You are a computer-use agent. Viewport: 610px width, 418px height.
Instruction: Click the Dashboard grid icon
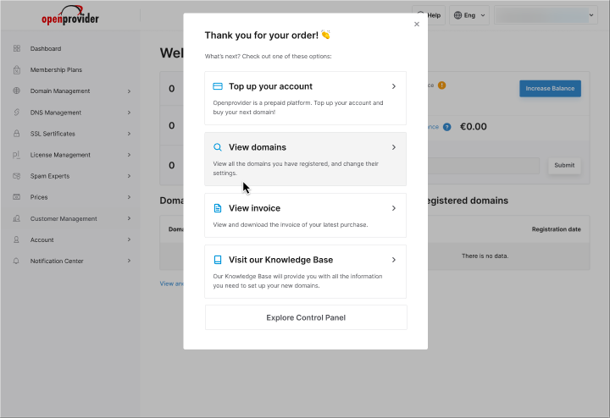tap(16, 48)
